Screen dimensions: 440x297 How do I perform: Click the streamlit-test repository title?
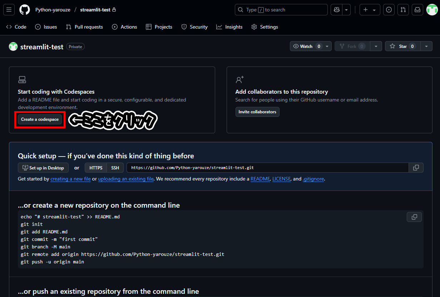click(42, 47)
